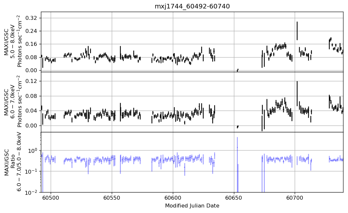This screenshot has width=348, height=213.
Task: Click the Modified Julian Date axis label
Action: pos(192,206)
